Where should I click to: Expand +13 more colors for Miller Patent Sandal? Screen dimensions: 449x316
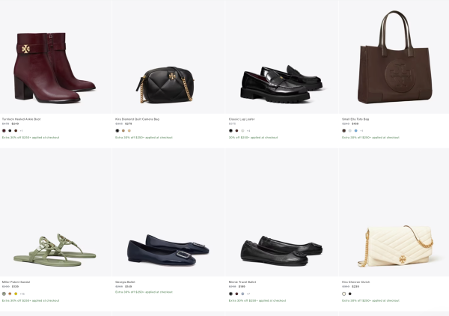(22, 294)
